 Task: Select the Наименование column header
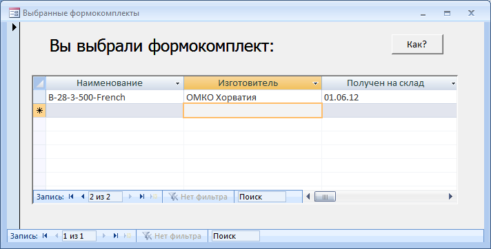click(x=114, y=83)
